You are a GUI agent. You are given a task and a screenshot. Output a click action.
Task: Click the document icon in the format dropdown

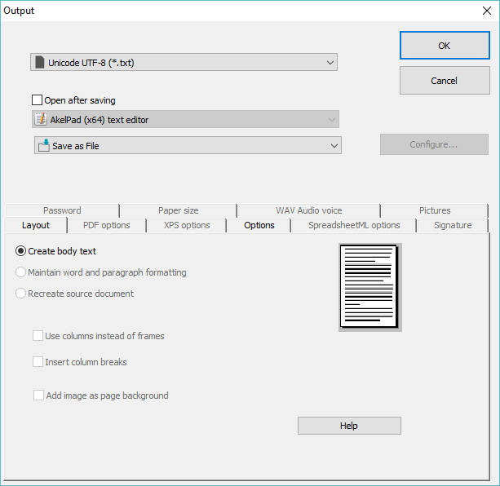pyautogui.click(x=40, y=63)
